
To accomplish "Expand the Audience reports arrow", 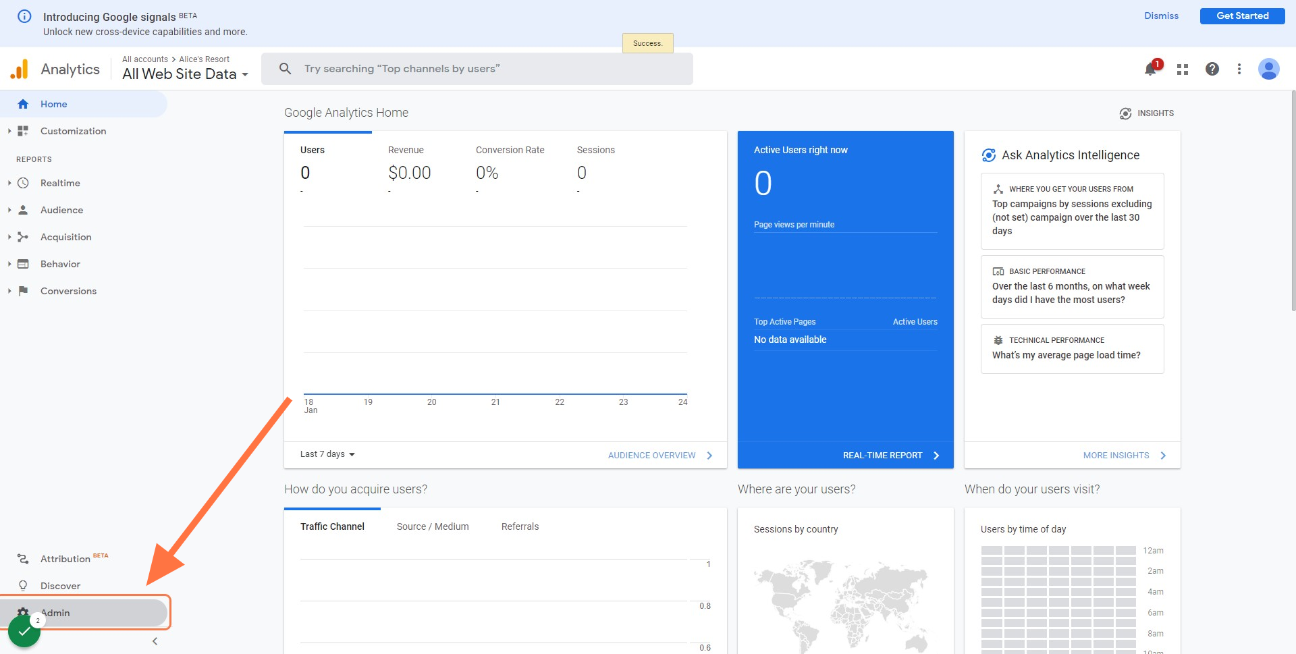I will pyautogui.click(x=9, y=210).
